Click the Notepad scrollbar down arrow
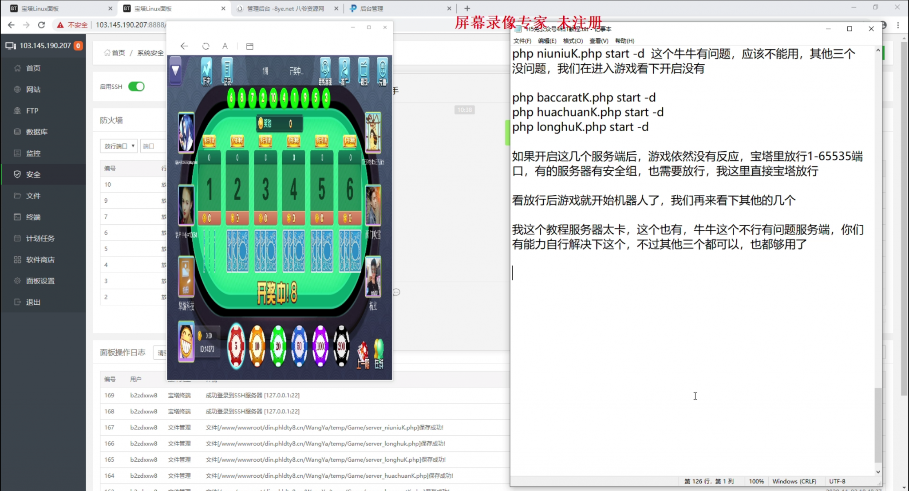Image resolution: width=909 pixels, height=491 pixels. (877, 472)
